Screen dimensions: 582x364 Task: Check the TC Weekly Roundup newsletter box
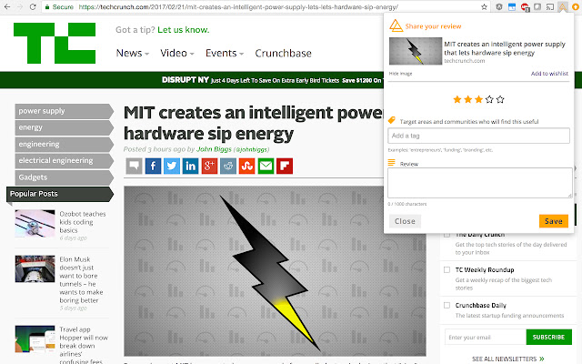(x=447, y=269)
